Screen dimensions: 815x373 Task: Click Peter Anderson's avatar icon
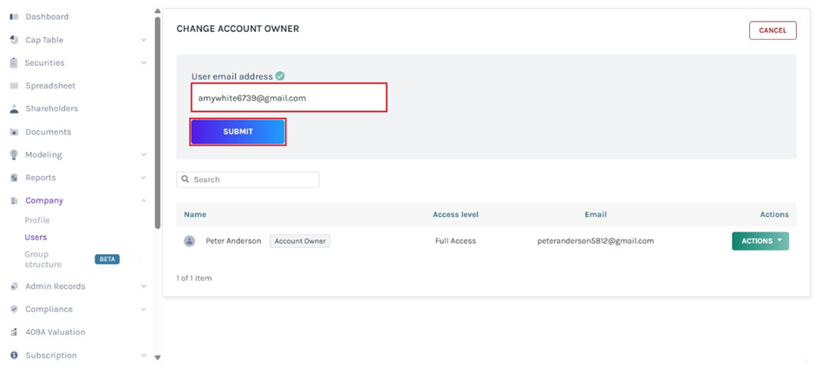(x=189, y=241)
